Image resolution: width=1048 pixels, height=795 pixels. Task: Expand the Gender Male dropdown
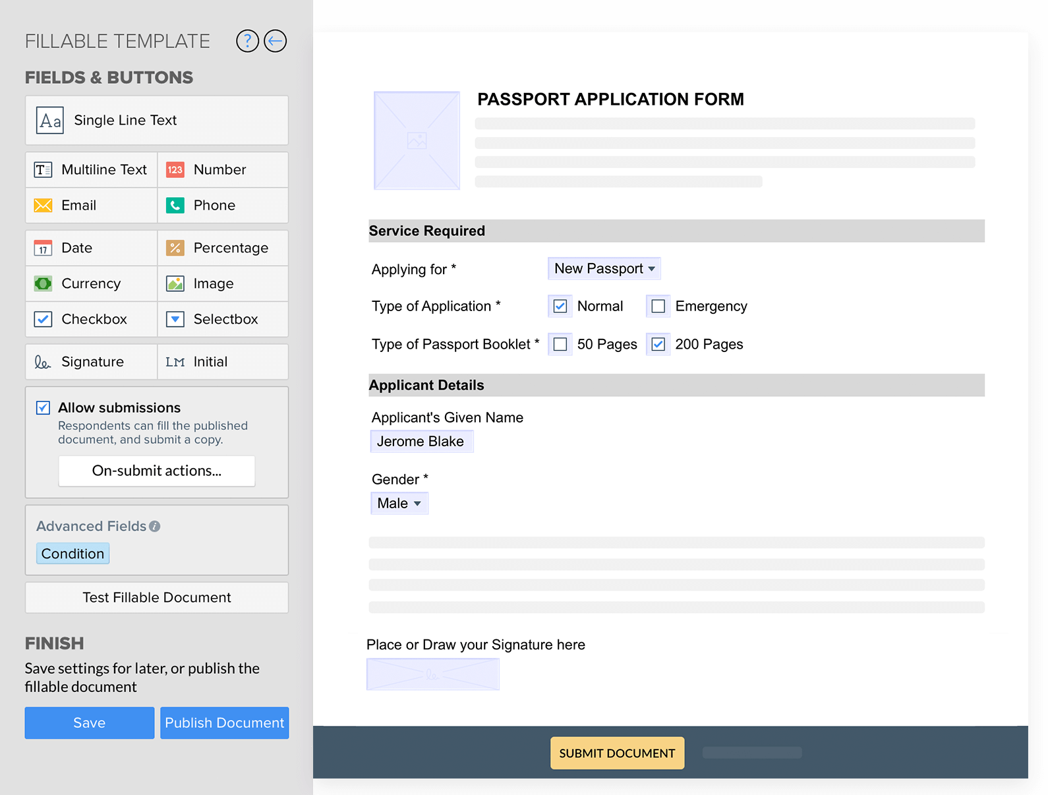[x=399, y=504]
